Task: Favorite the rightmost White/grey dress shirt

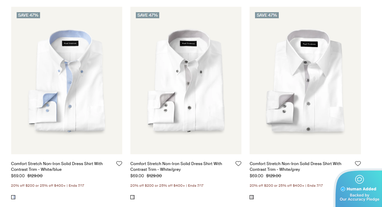Action: 358,163
